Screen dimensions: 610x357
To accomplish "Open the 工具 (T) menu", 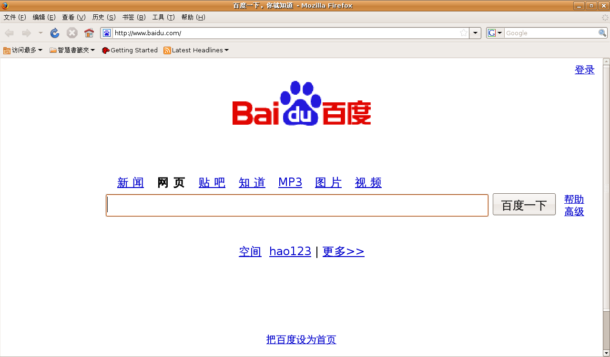I will 163,17.
